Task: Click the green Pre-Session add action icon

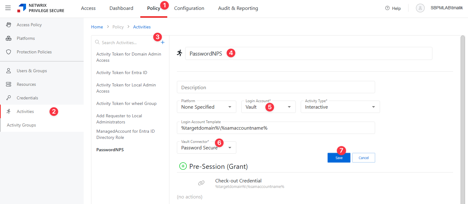Action: click(x=183, y=166)
